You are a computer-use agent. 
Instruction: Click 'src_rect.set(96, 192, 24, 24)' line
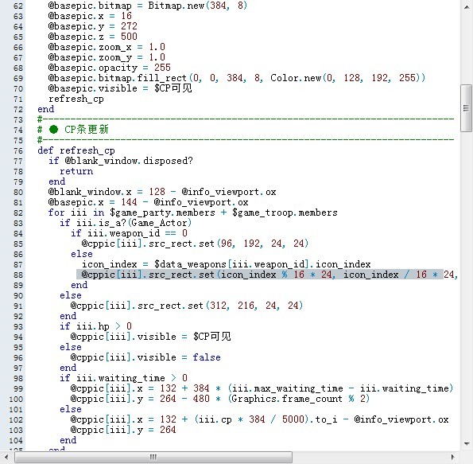point(195,244)
